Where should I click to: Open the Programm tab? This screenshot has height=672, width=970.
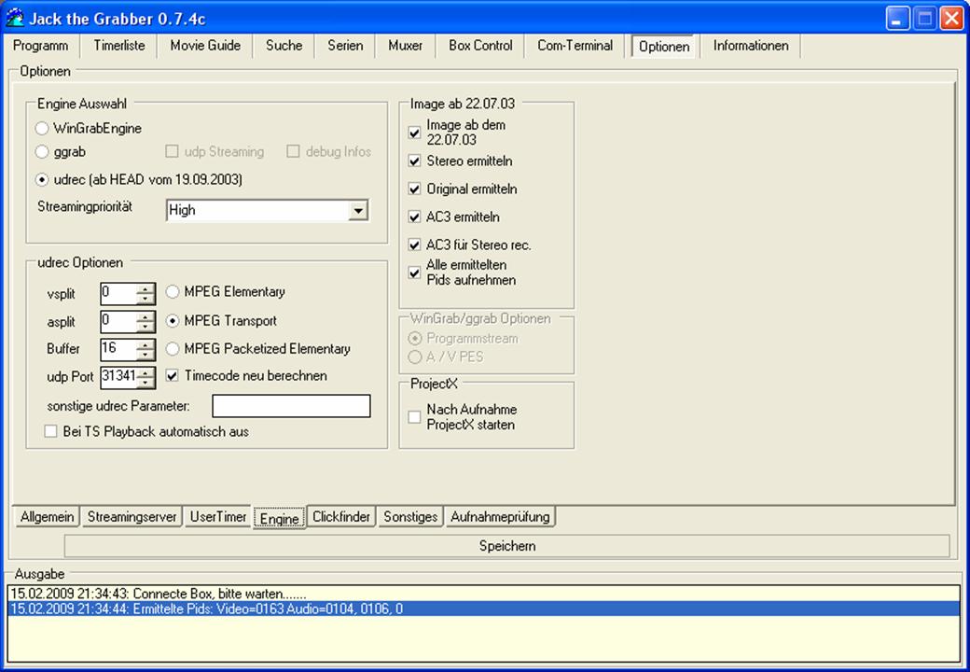point(41,46)
